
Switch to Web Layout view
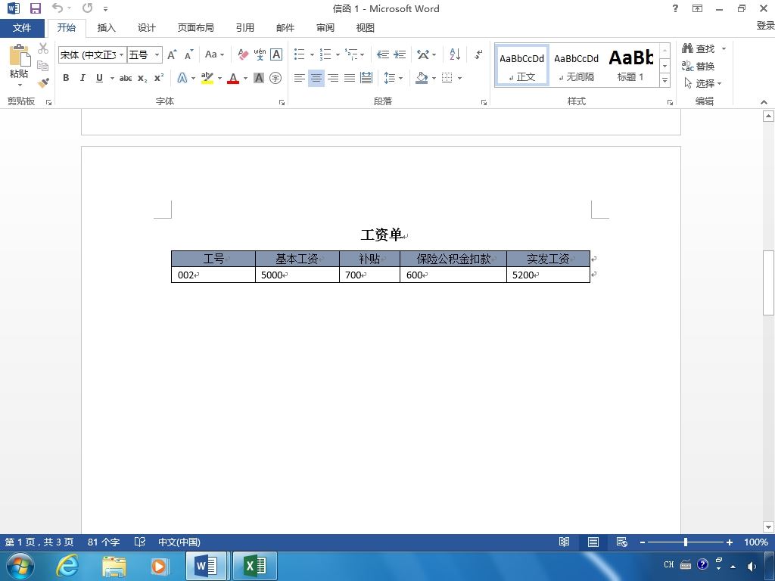coord(622,542)
